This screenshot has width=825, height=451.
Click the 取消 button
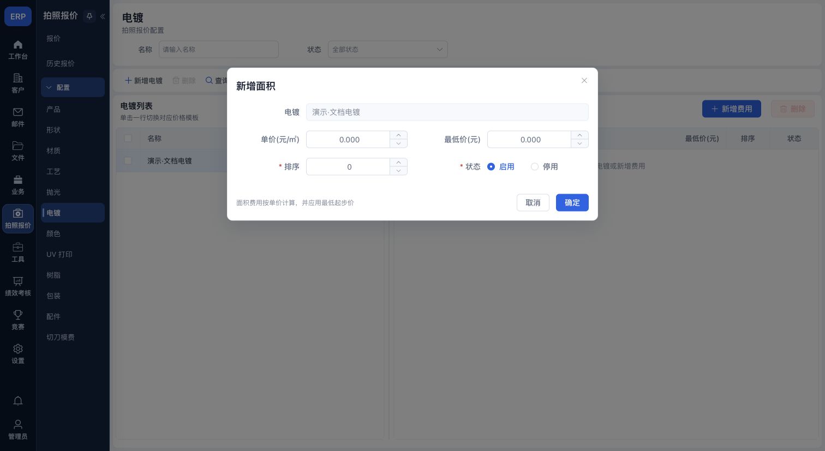pos(533,203)
